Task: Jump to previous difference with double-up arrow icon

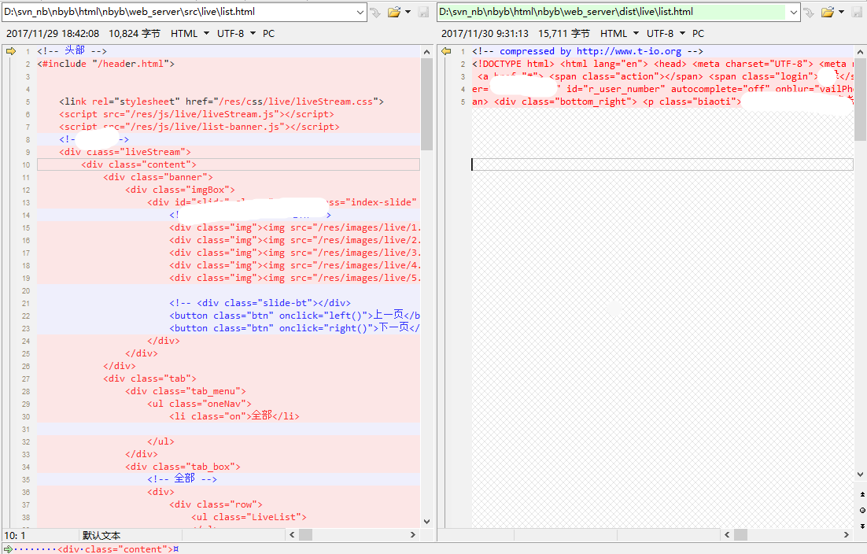Action: (862, 493)
